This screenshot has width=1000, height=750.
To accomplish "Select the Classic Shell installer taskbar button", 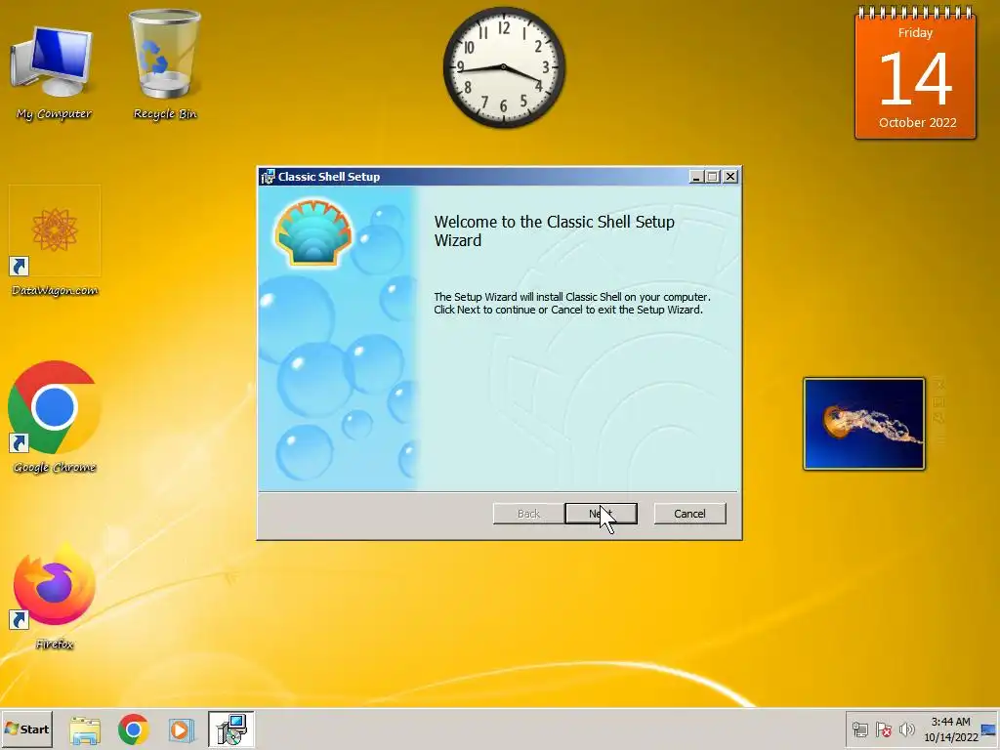I will (230, 729).
